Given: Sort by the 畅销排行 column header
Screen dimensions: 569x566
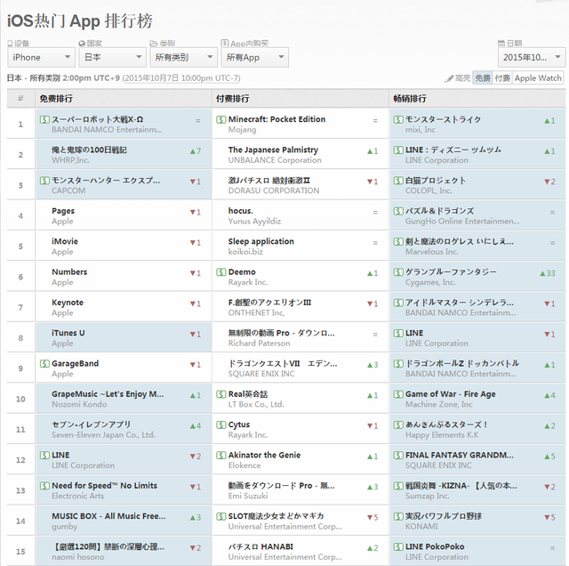Looking at the screenshot, I should point(409,98).
